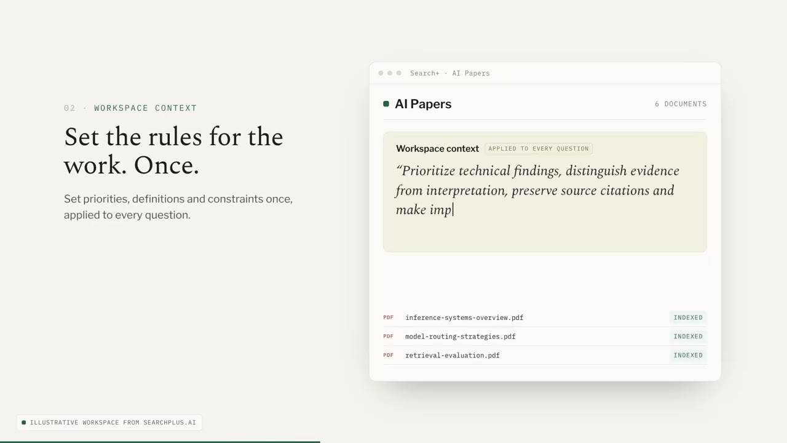Viewport: 787px width, 443px height.
Task: Click the heading Set the rules for the work
Action: [x=173, y=151]
